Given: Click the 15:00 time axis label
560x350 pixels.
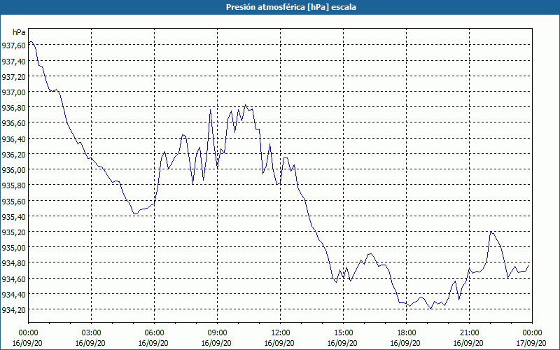Looking at the screenshot, I should [343, 333].
